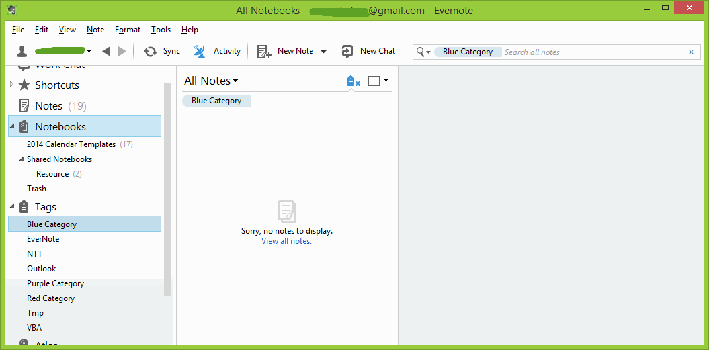The width and height of the screenshot is (709, 350).
Task: Open Trash in the sidebar
Action: (x=36, y=189)
